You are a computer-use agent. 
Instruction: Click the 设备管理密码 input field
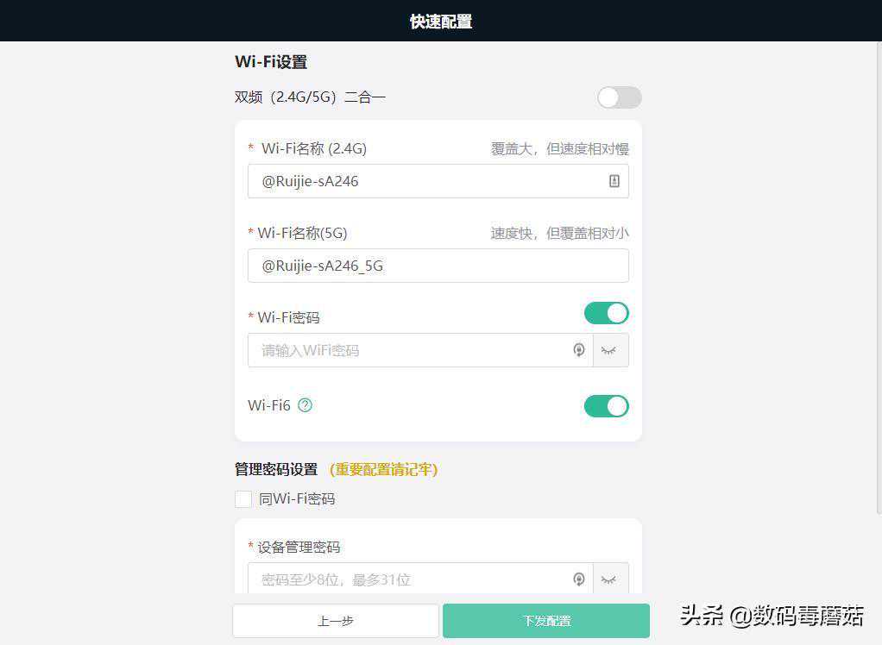420,579
